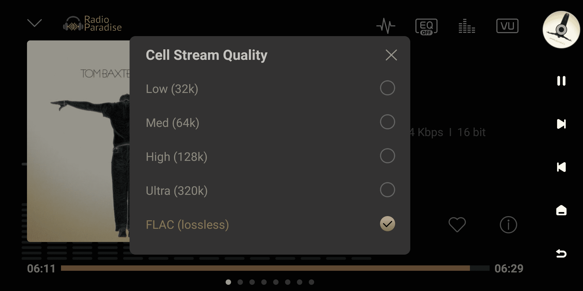Favorite the song with heart icon
This screenshot has height=291, width=583.
click(457, 224)
